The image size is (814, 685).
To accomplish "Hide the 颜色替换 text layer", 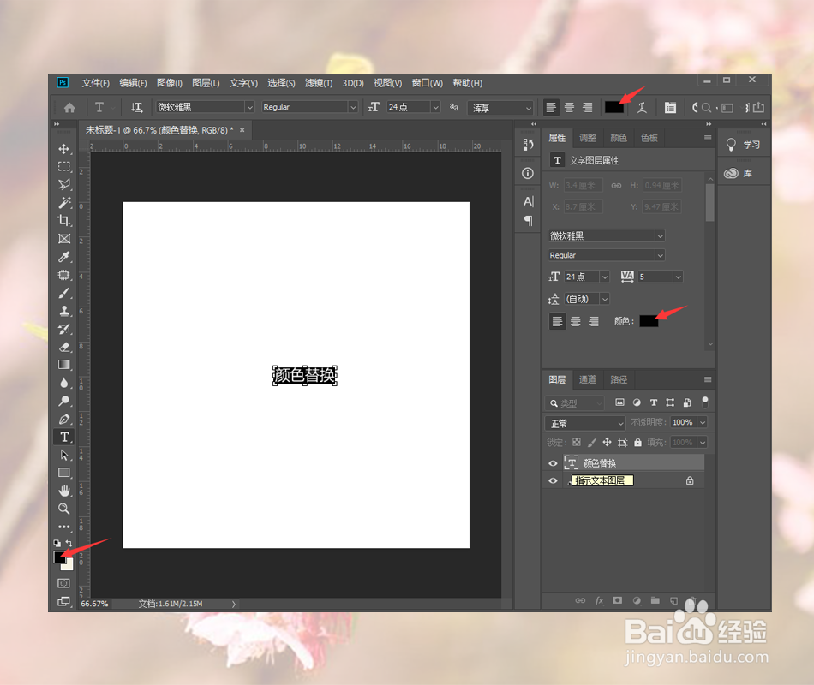I will [553, 463].
